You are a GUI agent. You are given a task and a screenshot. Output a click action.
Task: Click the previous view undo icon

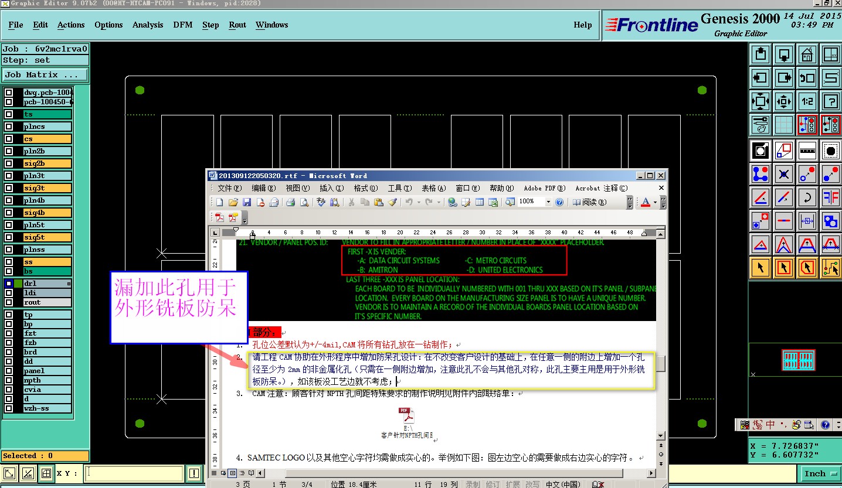(807, 77)
